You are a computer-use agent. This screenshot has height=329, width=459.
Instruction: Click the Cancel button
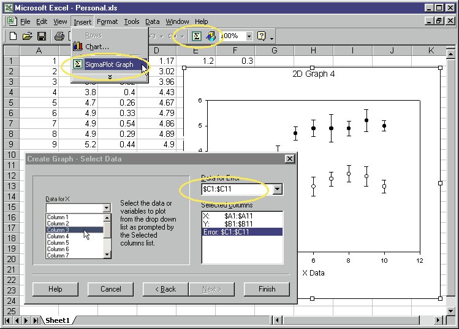point(110,289)
